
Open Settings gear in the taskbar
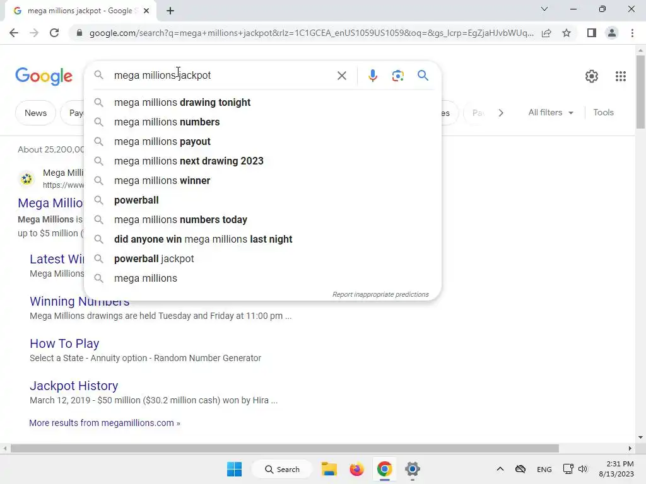(x=413, y=469)
